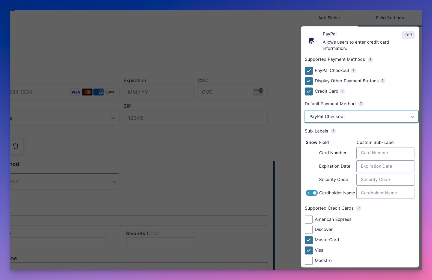Open help icon beside Credit Card
The height and width of the screenshot is (280, 432).
342,91
